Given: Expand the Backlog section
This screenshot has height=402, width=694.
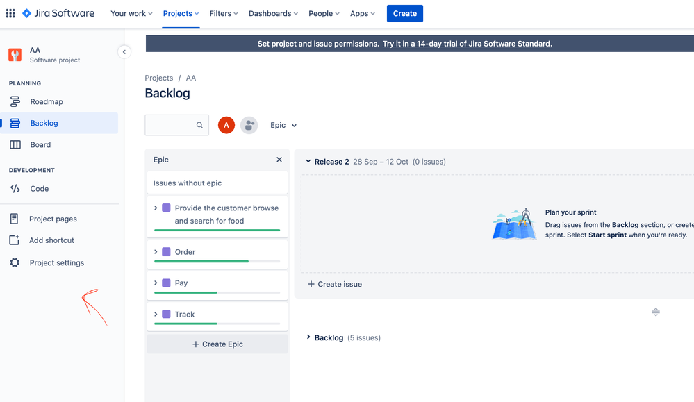Looking at the screenshot, I should [x=308, y=337].
